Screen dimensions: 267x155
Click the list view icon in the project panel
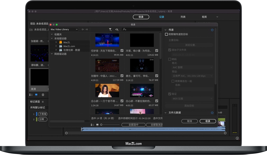pyautogui.click(x=31, y=95)
